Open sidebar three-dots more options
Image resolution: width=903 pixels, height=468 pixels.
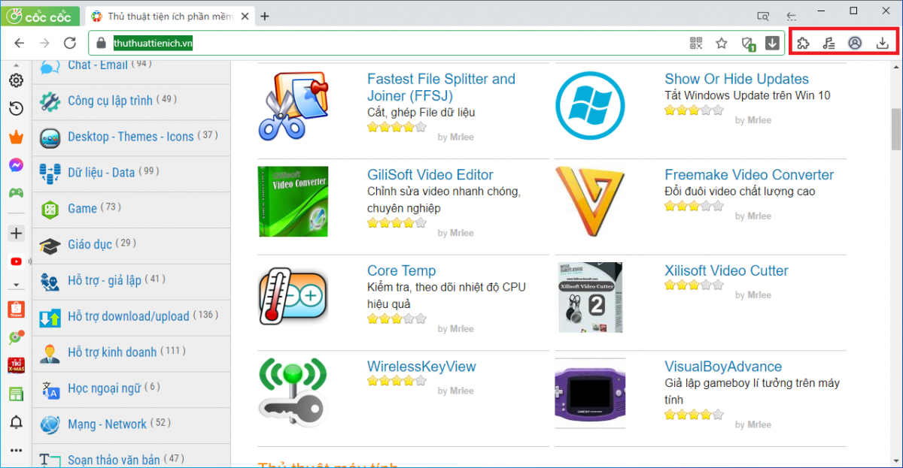[16, 451]
